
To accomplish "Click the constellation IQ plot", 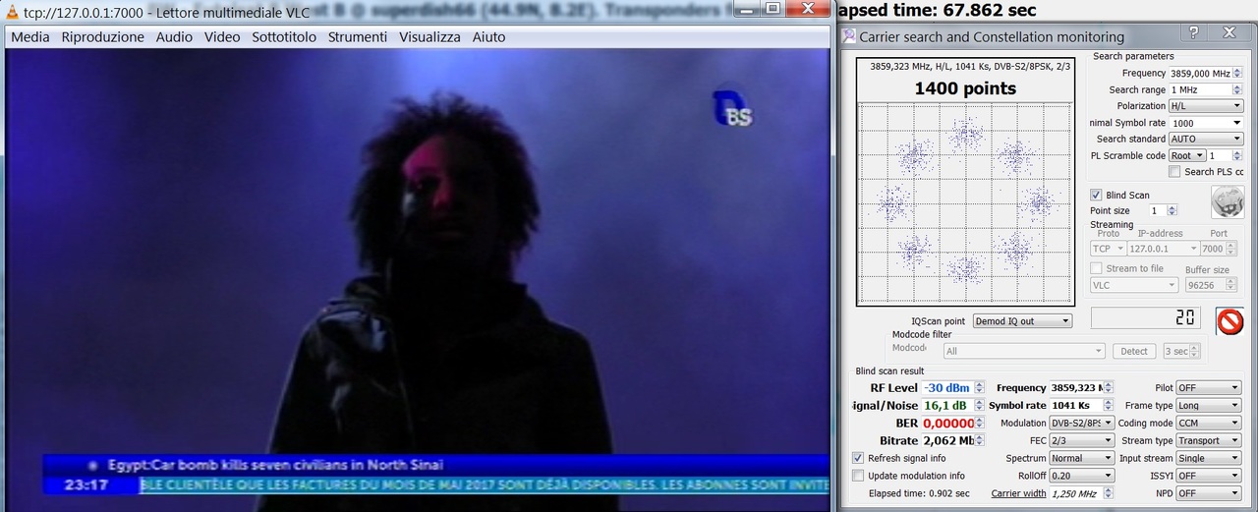I will (x=964, y=202).
